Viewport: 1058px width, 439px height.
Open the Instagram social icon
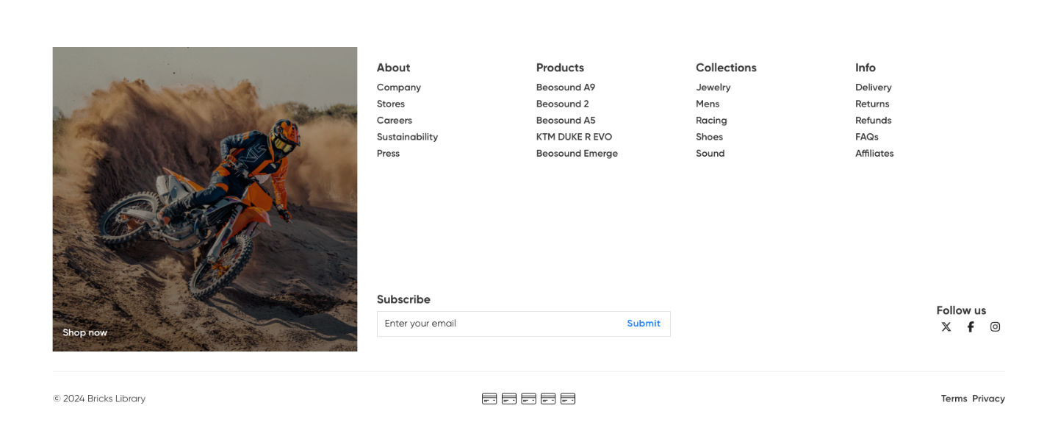995,327
